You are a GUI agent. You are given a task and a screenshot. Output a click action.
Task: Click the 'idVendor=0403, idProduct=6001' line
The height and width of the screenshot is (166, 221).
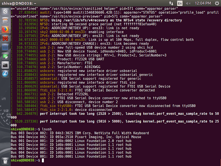[x=84, y=51]
